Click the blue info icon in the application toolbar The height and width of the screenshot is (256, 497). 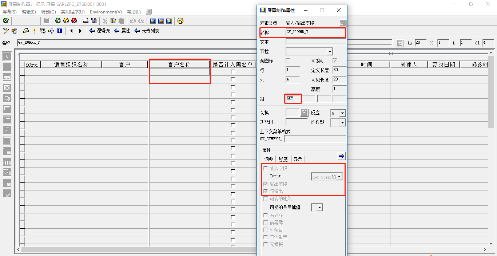point(59,31)
